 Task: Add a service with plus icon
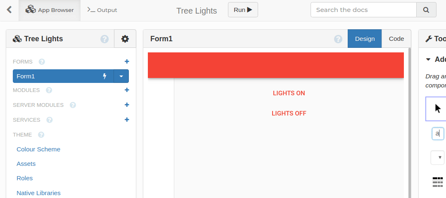tap(127, 120)
